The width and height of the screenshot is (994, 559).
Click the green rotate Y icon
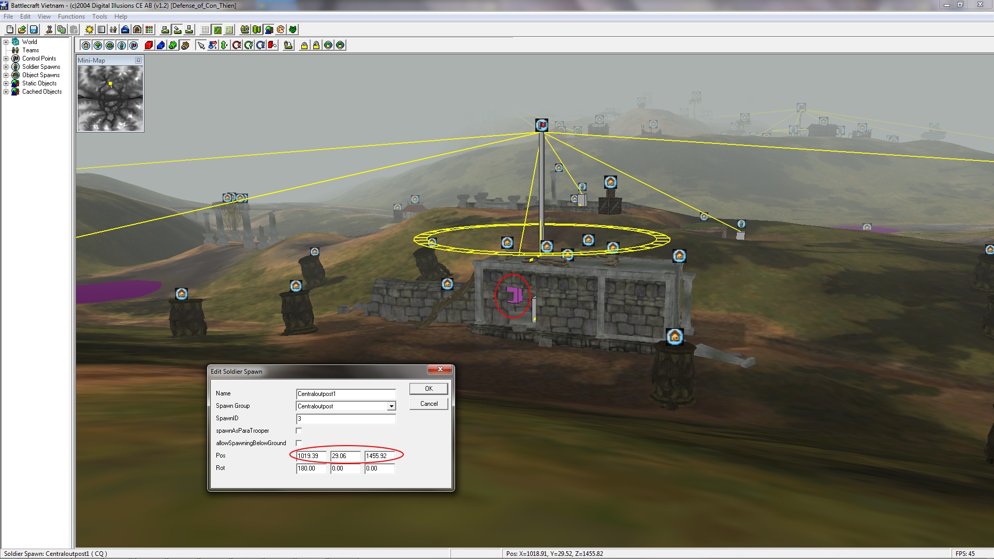pyautogui.click(x=248, y=46)
